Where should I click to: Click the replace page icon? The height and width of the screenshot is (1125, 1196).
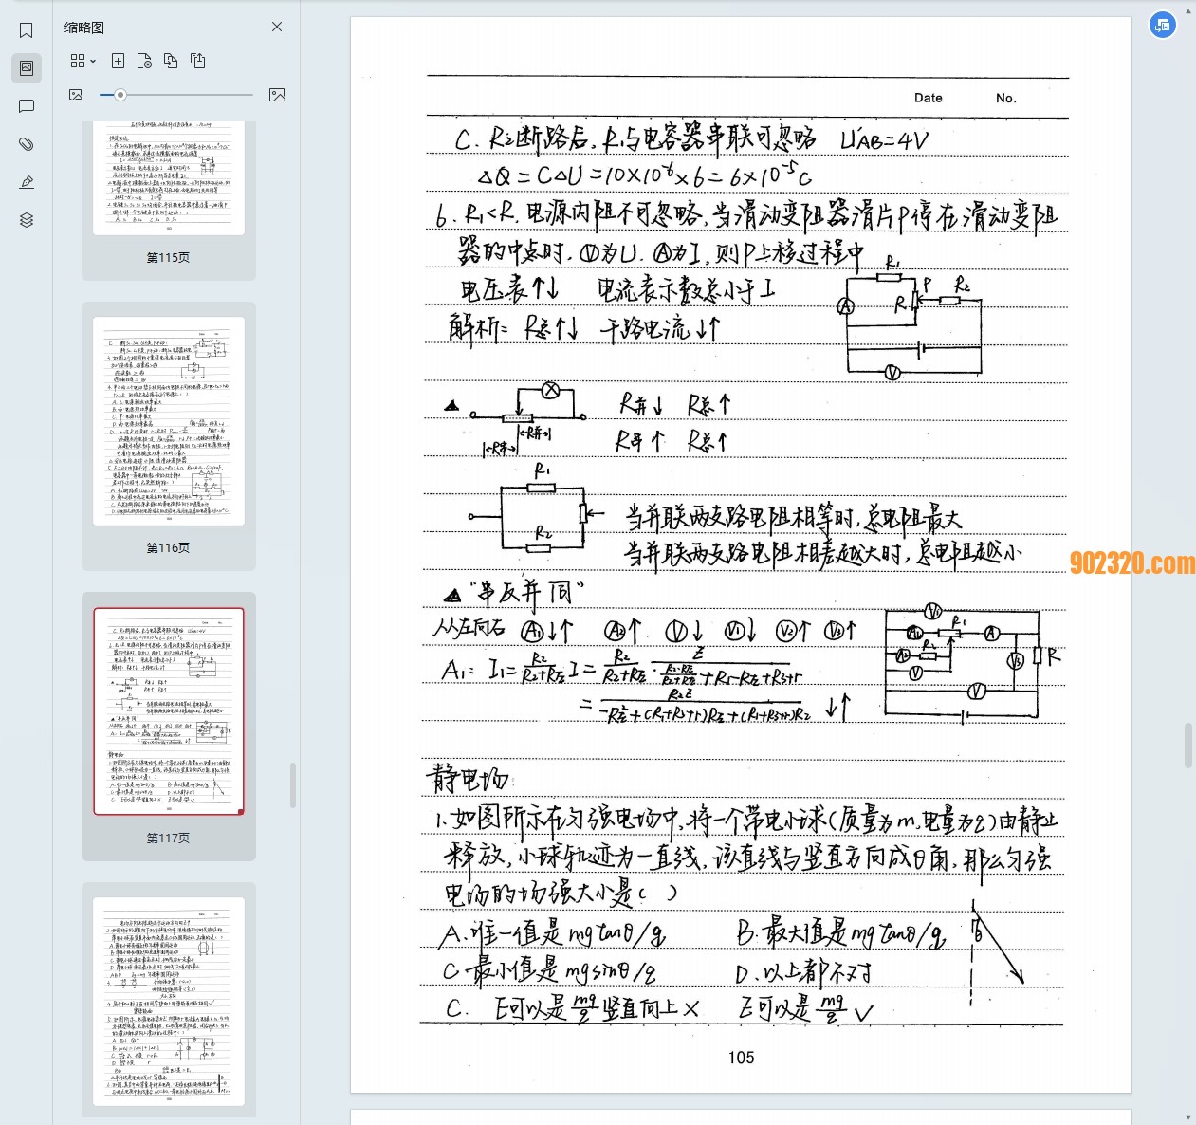(x=171, y=61)
